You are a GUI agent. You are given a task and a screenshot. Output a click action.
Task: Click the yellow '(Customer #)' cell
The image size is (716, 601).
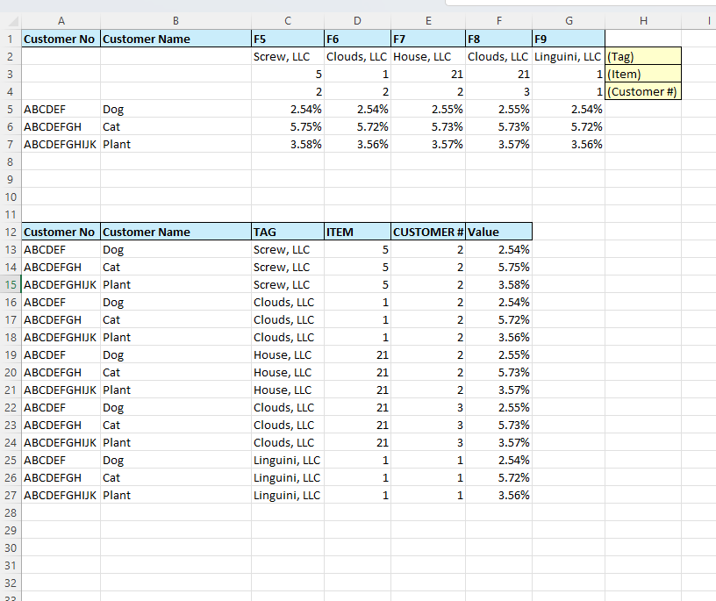(x=643, y=91)
